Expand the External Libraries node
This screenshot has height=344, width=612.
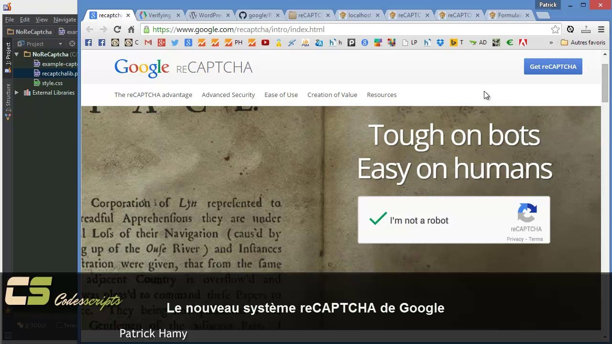click(x=17, y=93)
